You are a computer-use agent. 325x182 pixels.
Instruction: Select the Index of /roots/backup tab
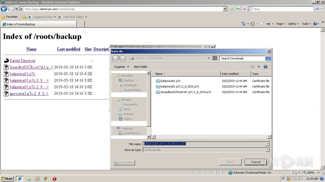pos(39,24)
